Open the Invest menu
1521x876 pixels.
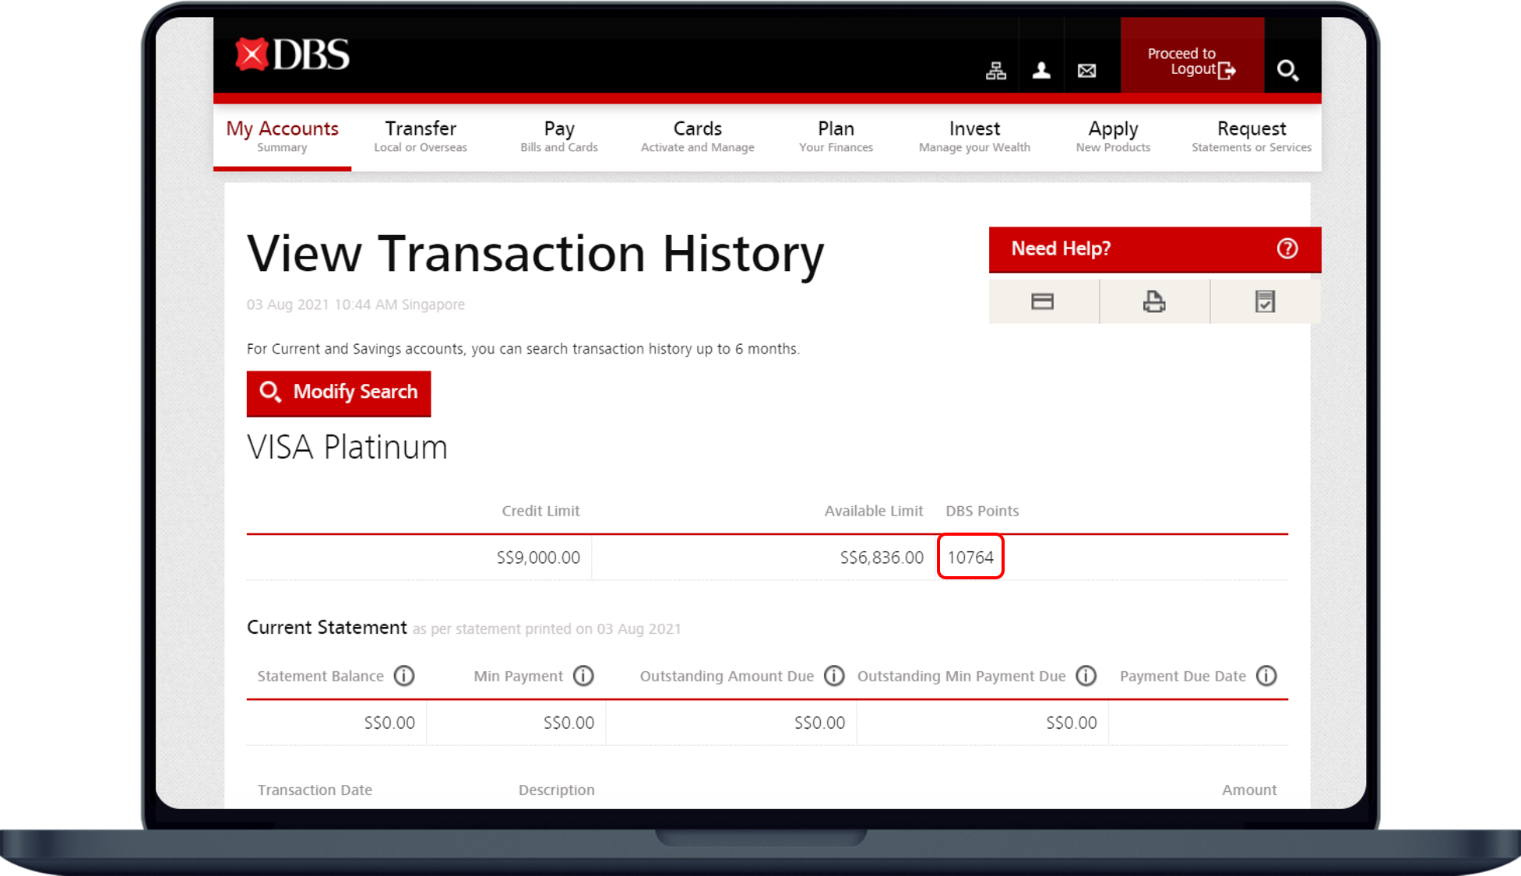pyautogui.click(x=974, y=136)
